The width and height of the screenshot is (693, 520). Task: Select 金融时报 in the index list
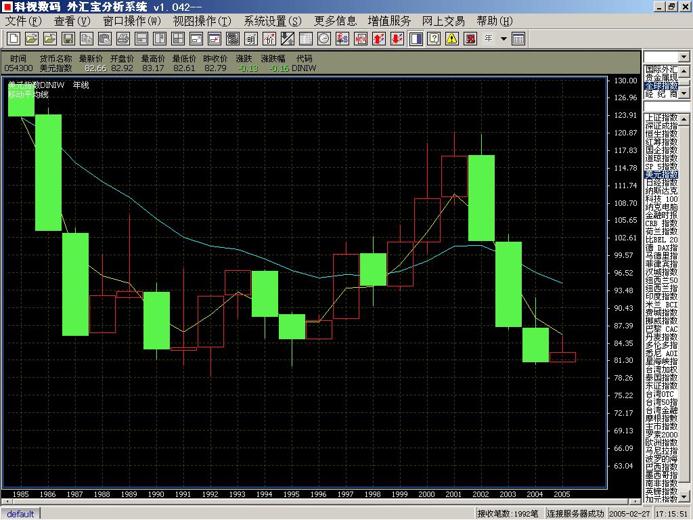pyautogui.click(x=661, y=215)
